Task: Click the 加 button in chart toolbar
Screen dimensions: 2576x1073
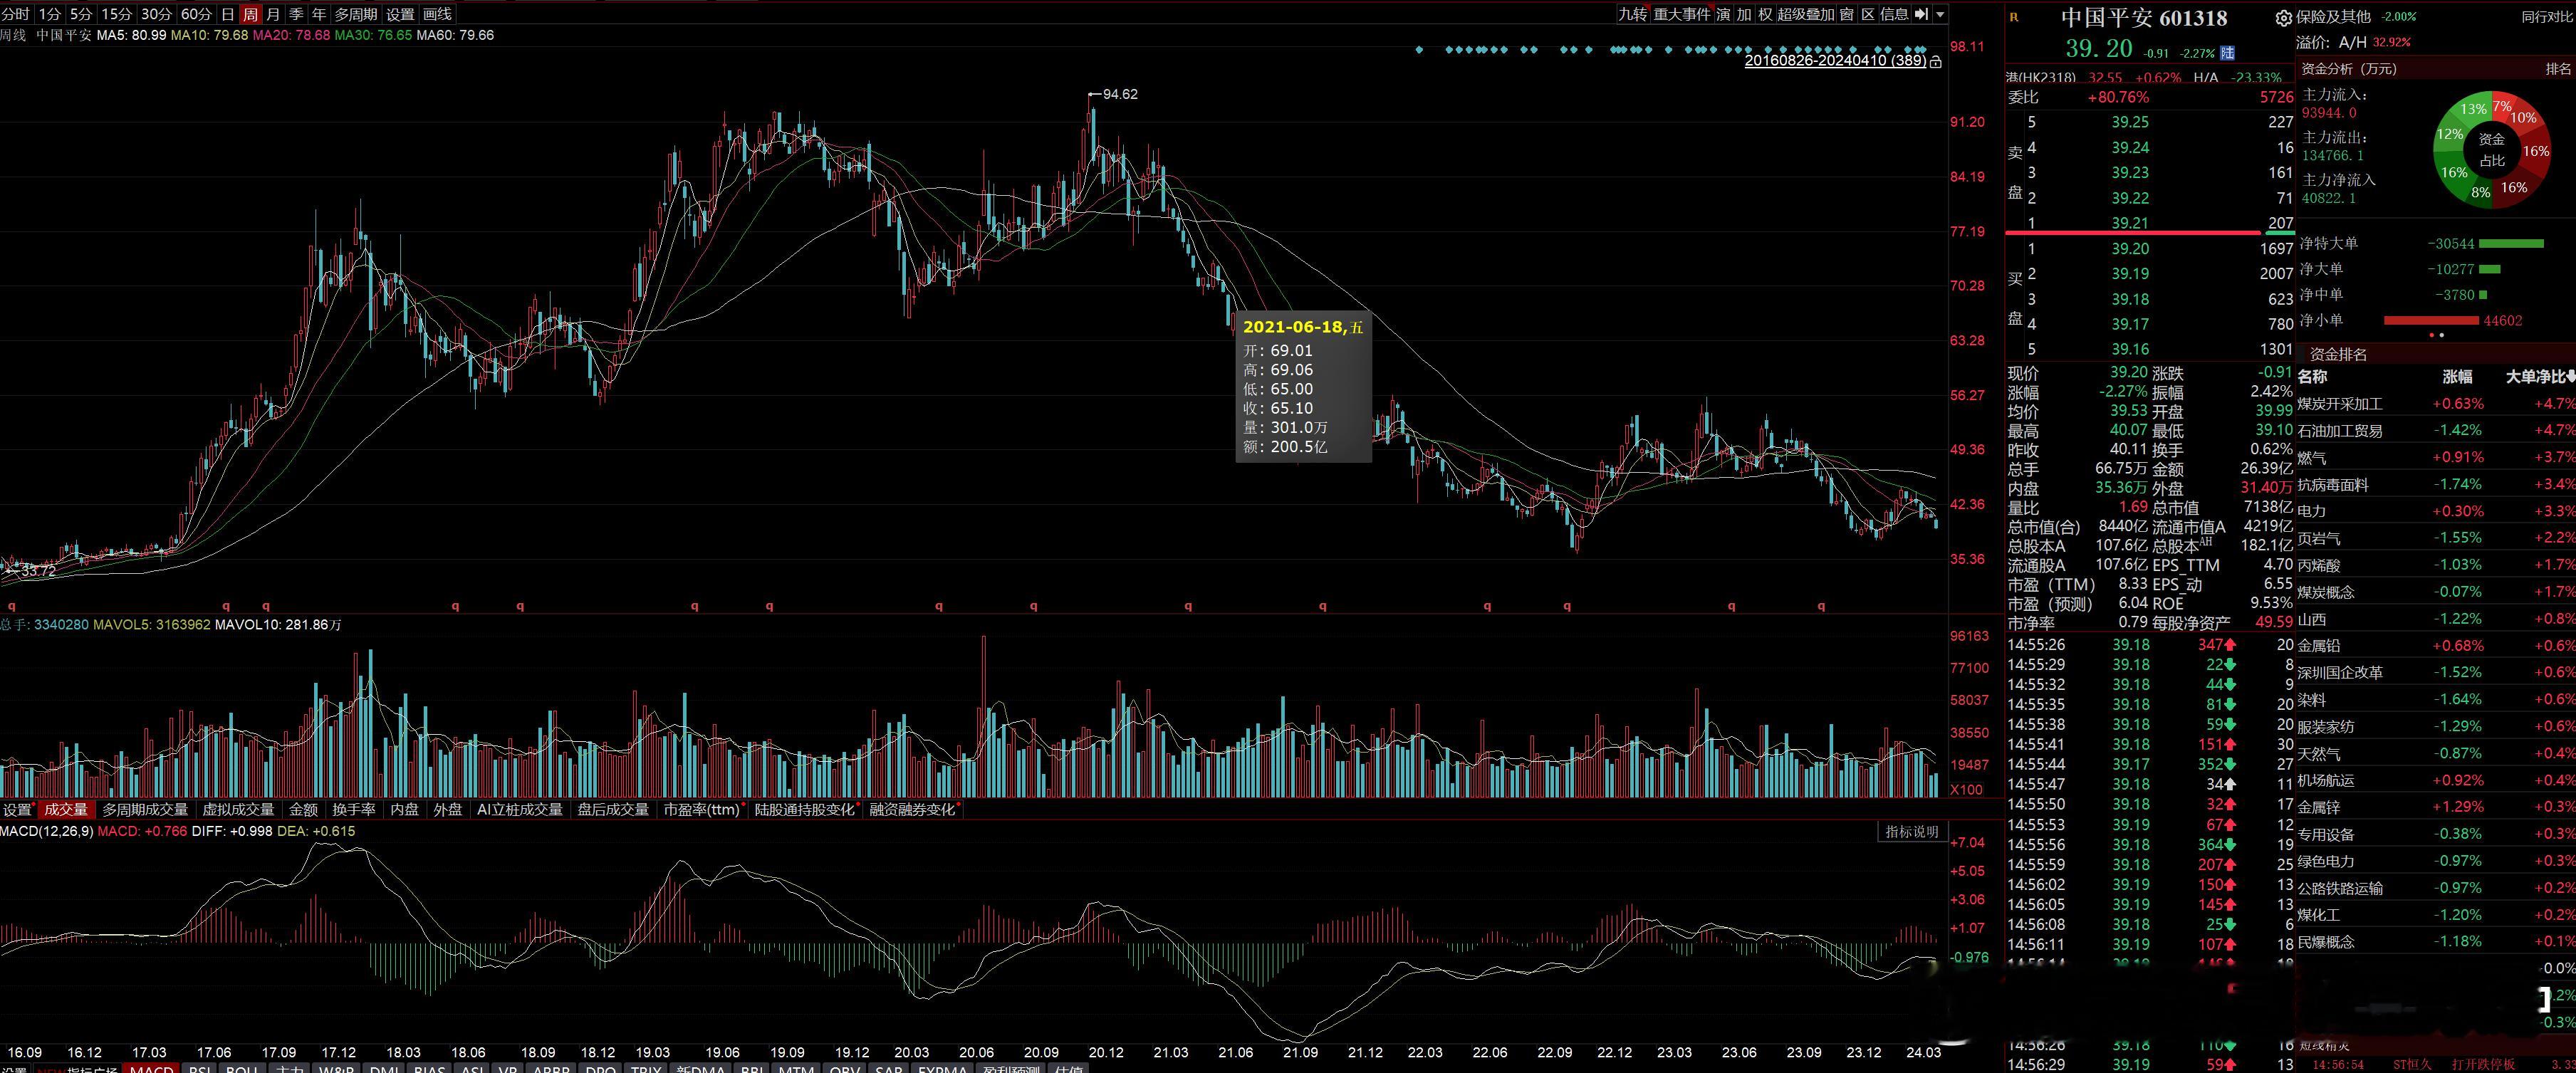Action: coord(1744,14)
